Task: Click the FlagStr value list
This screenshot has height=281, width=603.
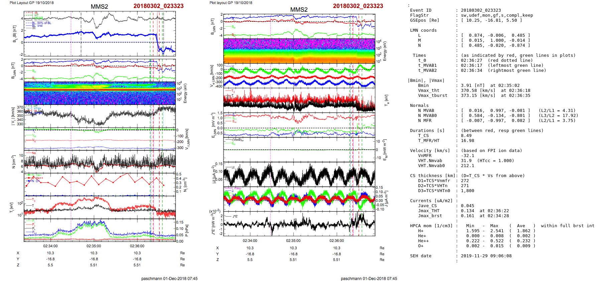Action: (497, 15)
